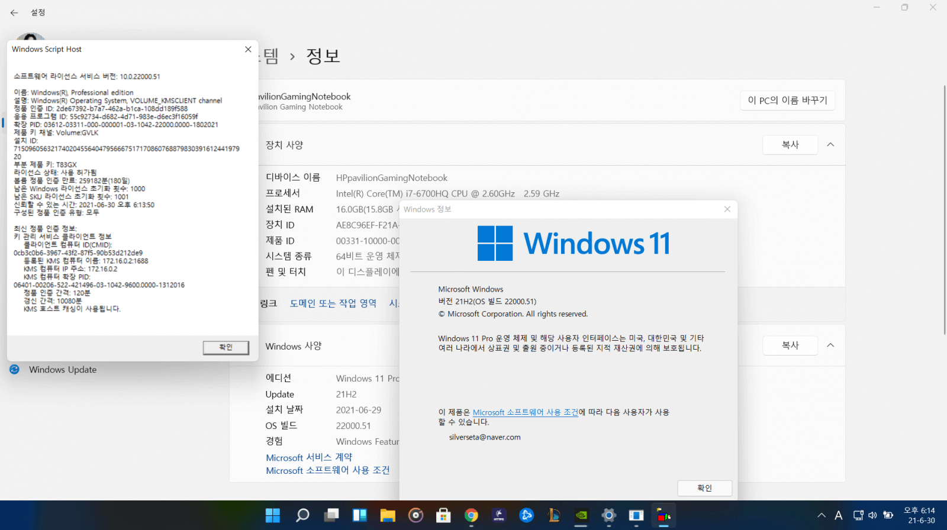Open Microsoft 소프트웨어 사용 조건 link in Settings
This screenshot has height=530, width=947.
tap(327, 470)
